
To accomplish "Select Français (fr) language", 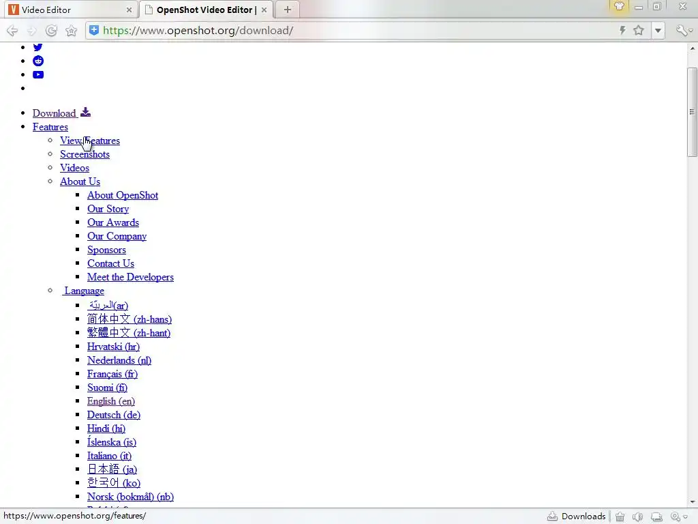I will point(112,374).
